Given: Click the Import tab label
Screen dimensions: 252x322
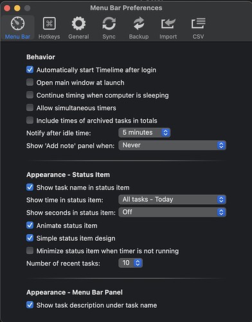Looking at the screenshot, I should 168,37.
